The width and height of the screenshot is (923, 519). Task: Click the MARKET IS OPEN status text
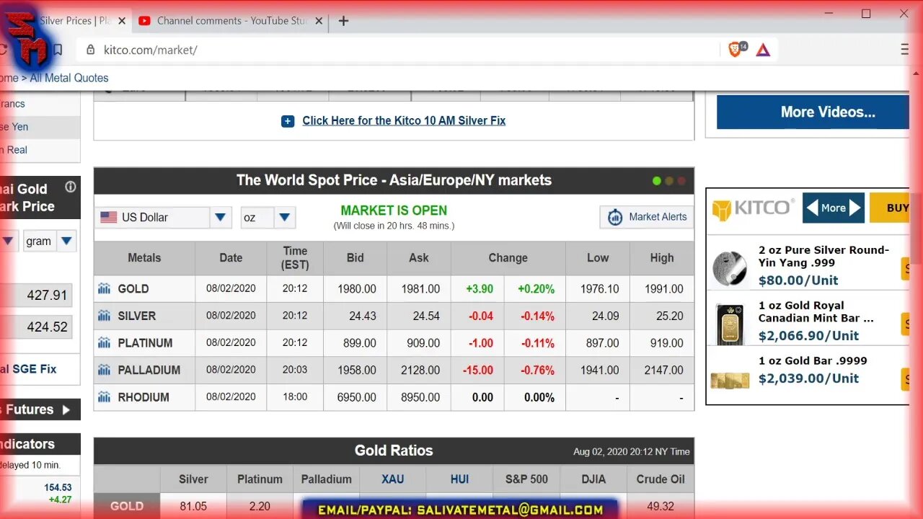coord(394,210)
